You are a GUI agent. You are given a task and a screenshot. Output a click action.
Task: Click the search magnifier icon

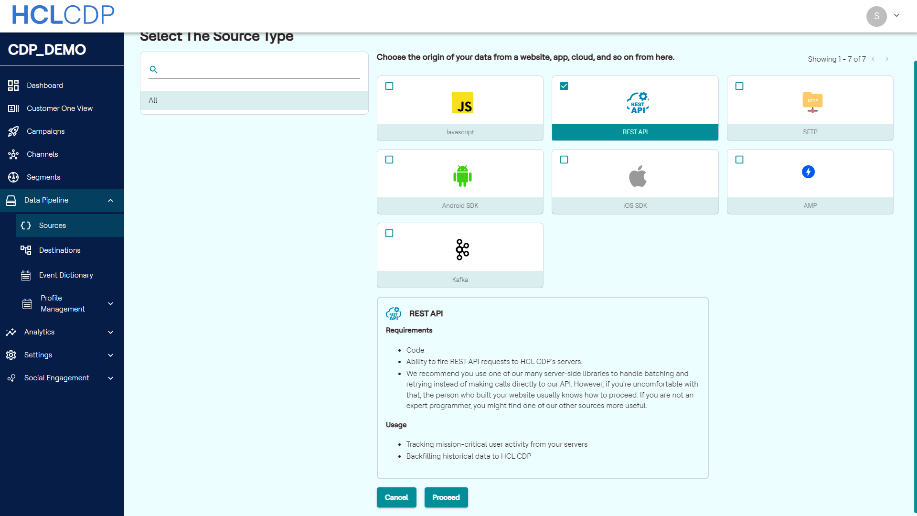click(x=153, y=70)
